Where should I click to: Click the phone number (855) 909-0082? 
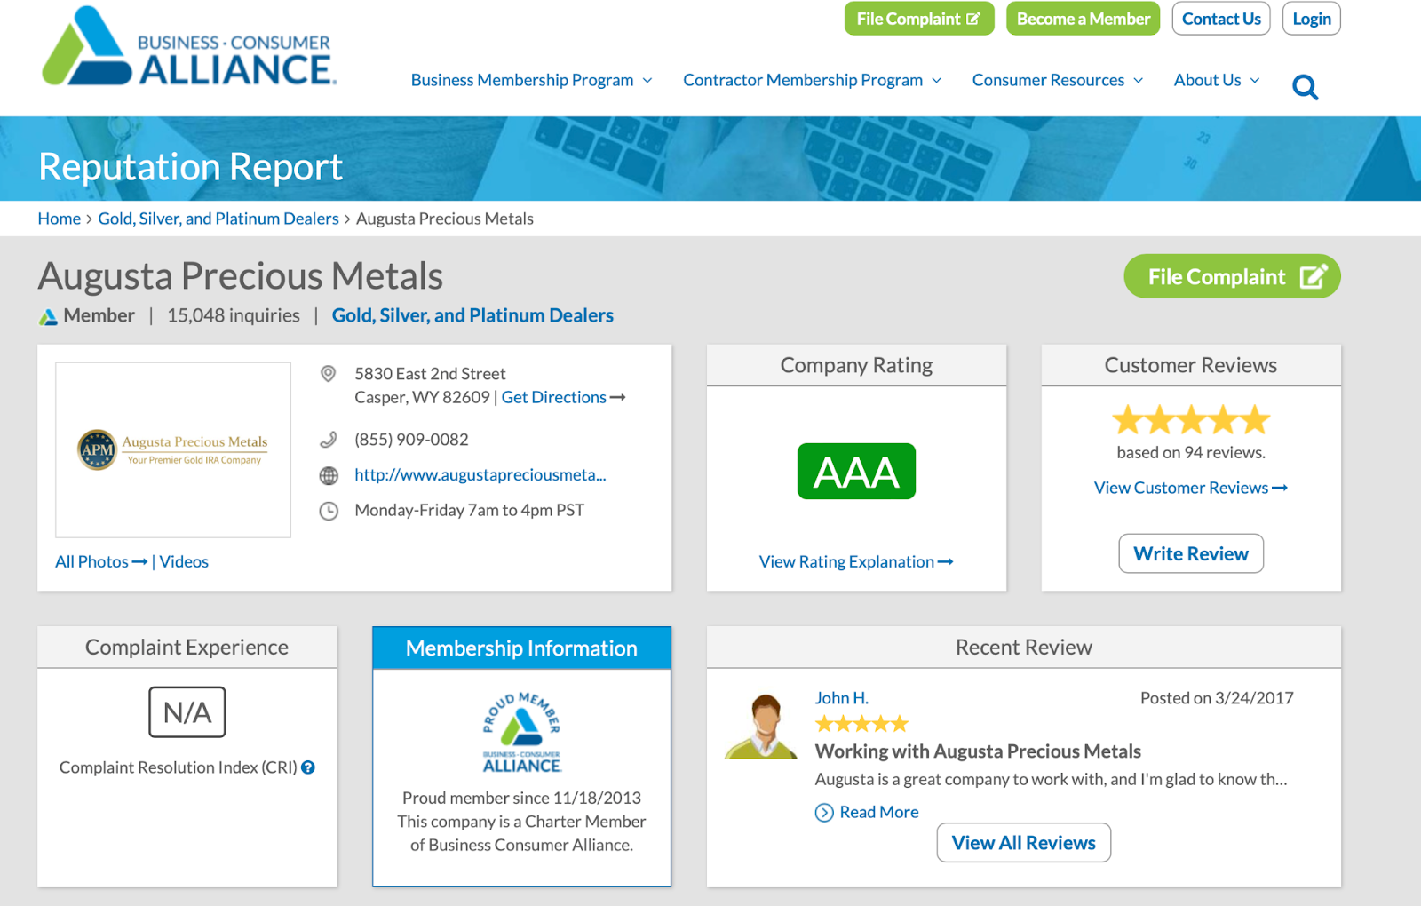[x=411, y=440]
